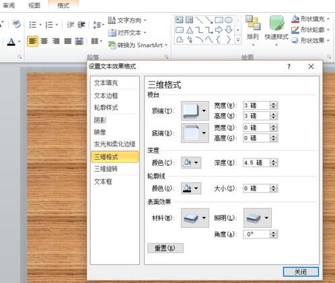Select the left brace shape
335x283 pixels.
(x=219, y=40)
